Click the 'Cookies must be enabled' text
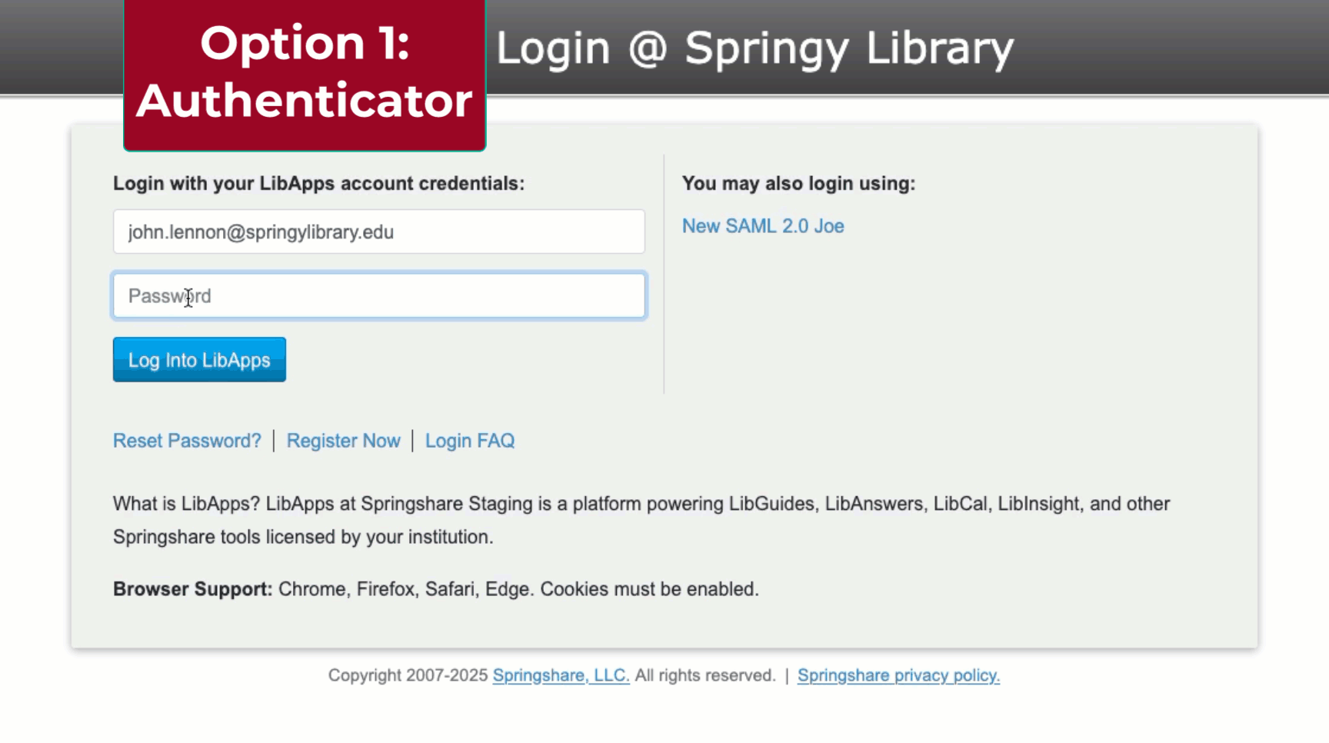Image resolution: width=1329 pixels, height=743 pixels. tap(649, 589)
